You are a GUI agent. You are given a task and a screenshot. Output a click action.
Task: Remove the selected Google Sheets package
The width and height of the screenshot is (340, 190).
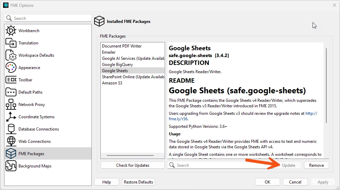click(316, 165)
